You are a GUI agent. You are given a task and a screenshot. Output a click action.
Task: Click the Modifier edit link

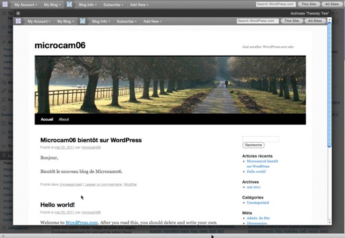[x=130, y=184]
